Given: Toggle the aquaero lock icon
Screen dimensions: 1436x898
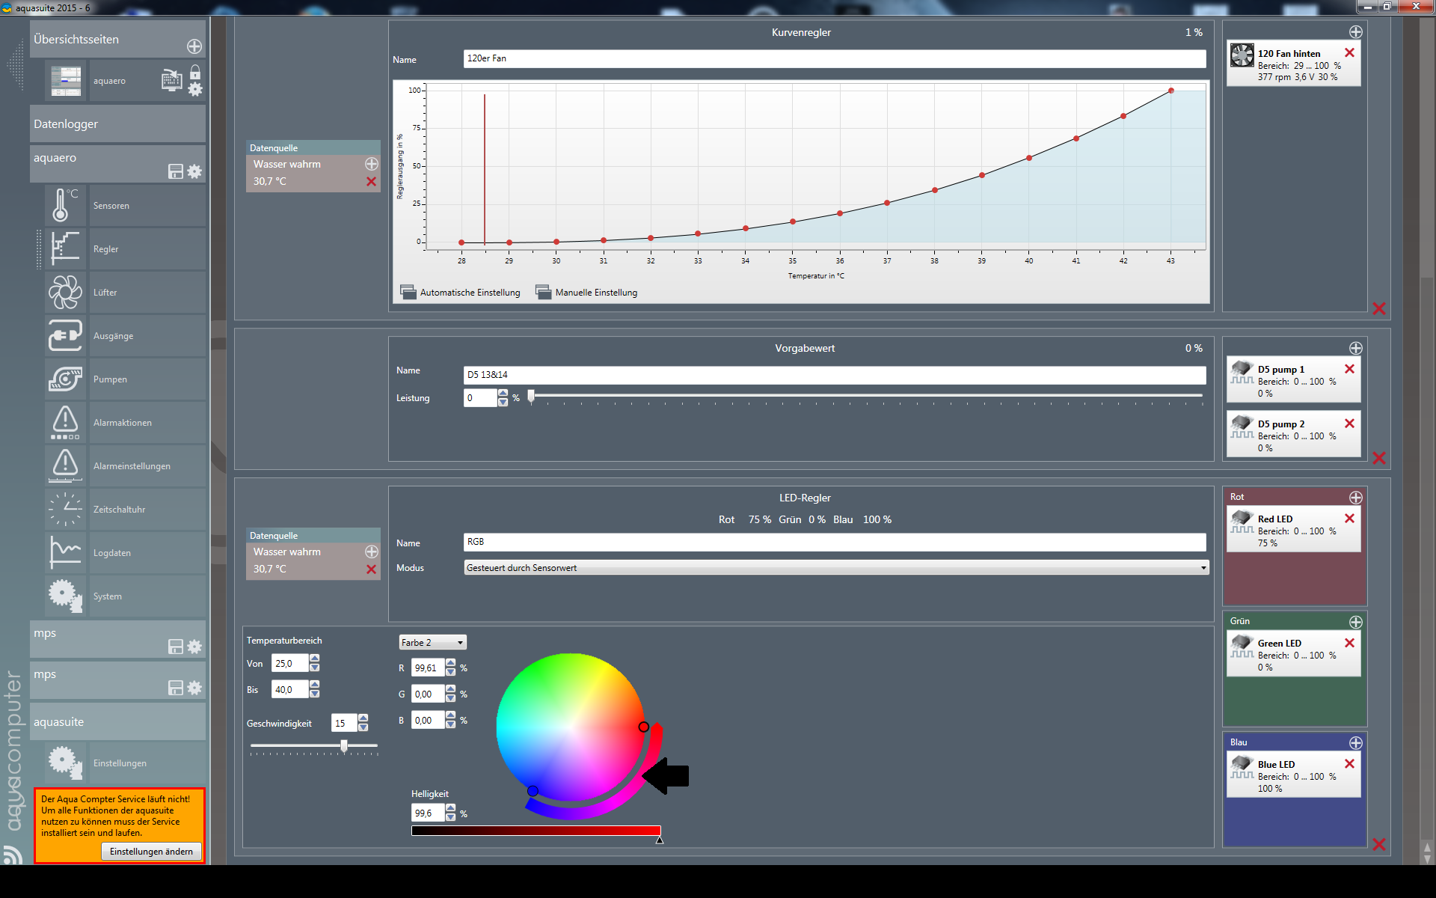Looking at the screenshot, I should [x=195, y=72].
